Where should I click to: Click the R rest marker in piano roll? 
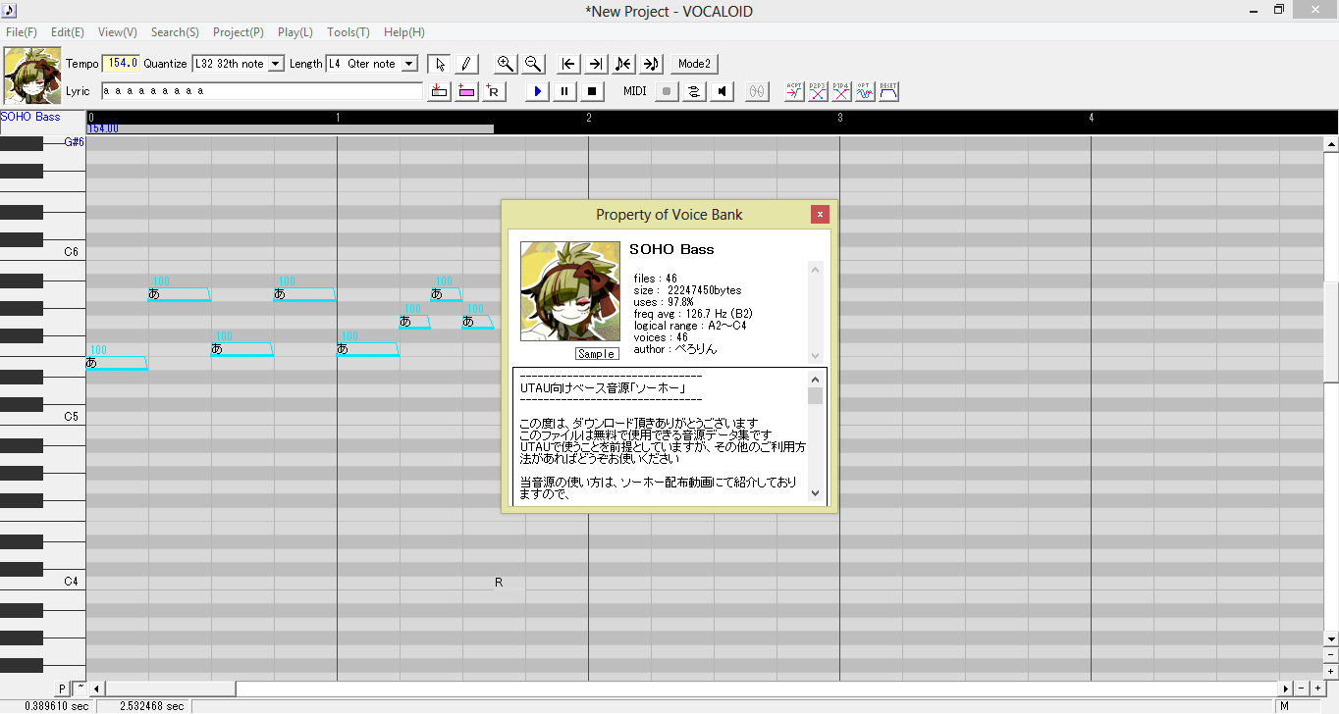[499, 583]
